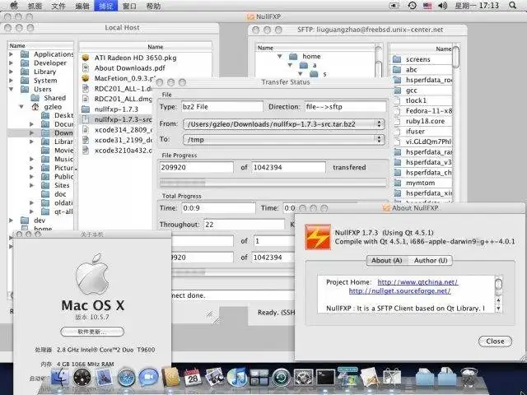Launch Dashboard from the Dock
The height and width of the screenshot is (395, 527).
pos(82,377)
